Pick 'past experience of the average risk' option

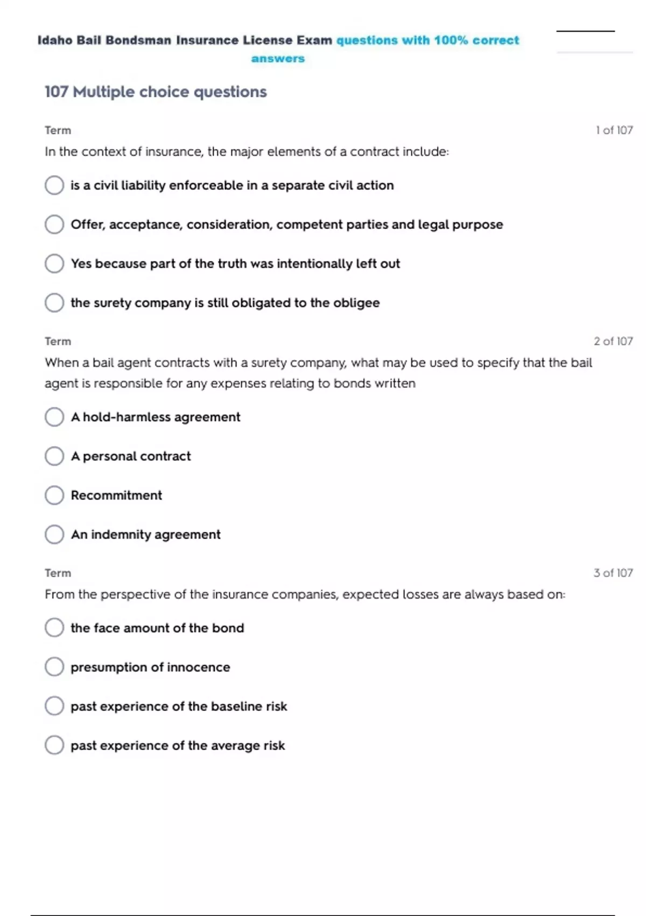[x=54, y=745]
